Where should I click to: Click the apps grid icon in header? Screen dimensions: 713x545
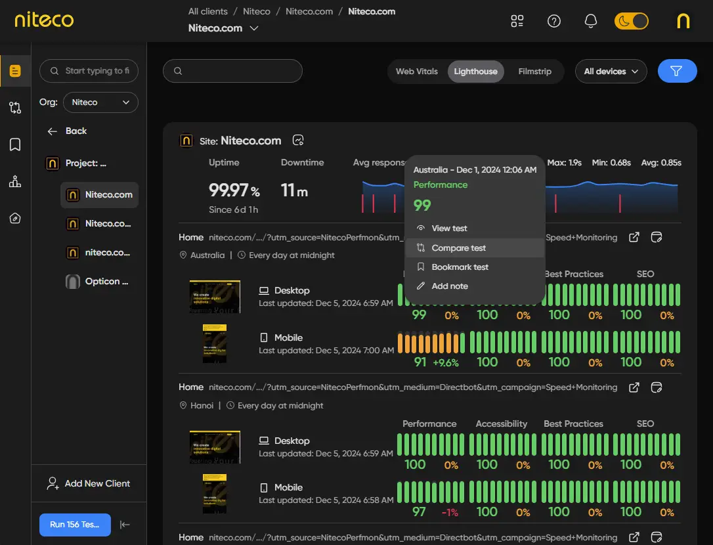point(517,21)
